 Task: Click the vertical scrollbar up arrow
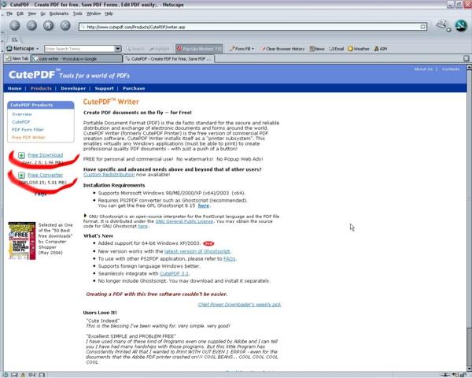[469, 67]
